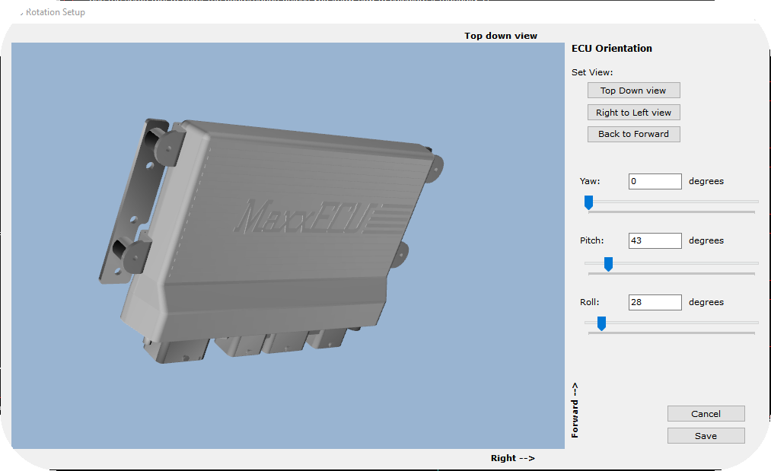Click the Roll slider thumb

[x=601, y=323]
